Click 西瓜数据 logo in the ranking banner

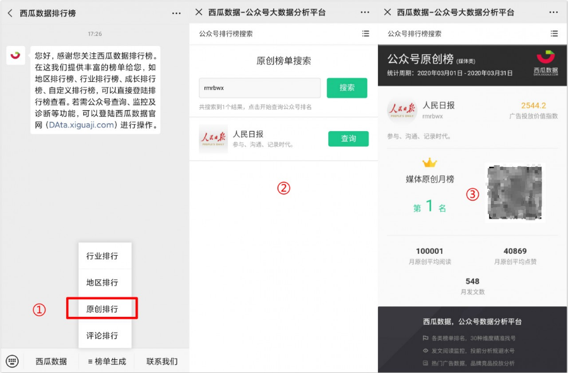click(x=545, y=62)
